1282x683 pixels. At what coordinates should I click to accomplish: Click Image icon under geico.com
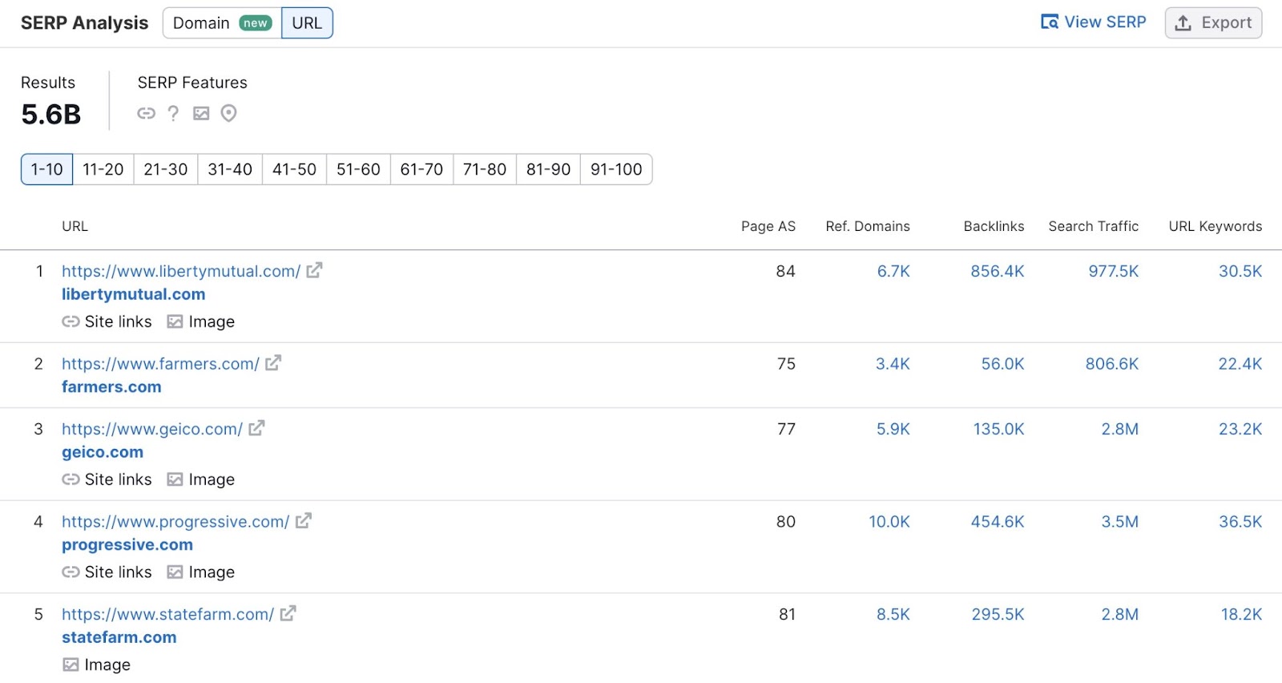click(175, 479)
